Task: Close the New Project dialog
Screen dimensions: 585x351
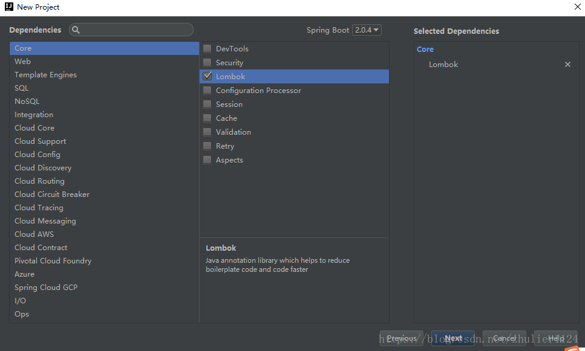Action: 578,7
